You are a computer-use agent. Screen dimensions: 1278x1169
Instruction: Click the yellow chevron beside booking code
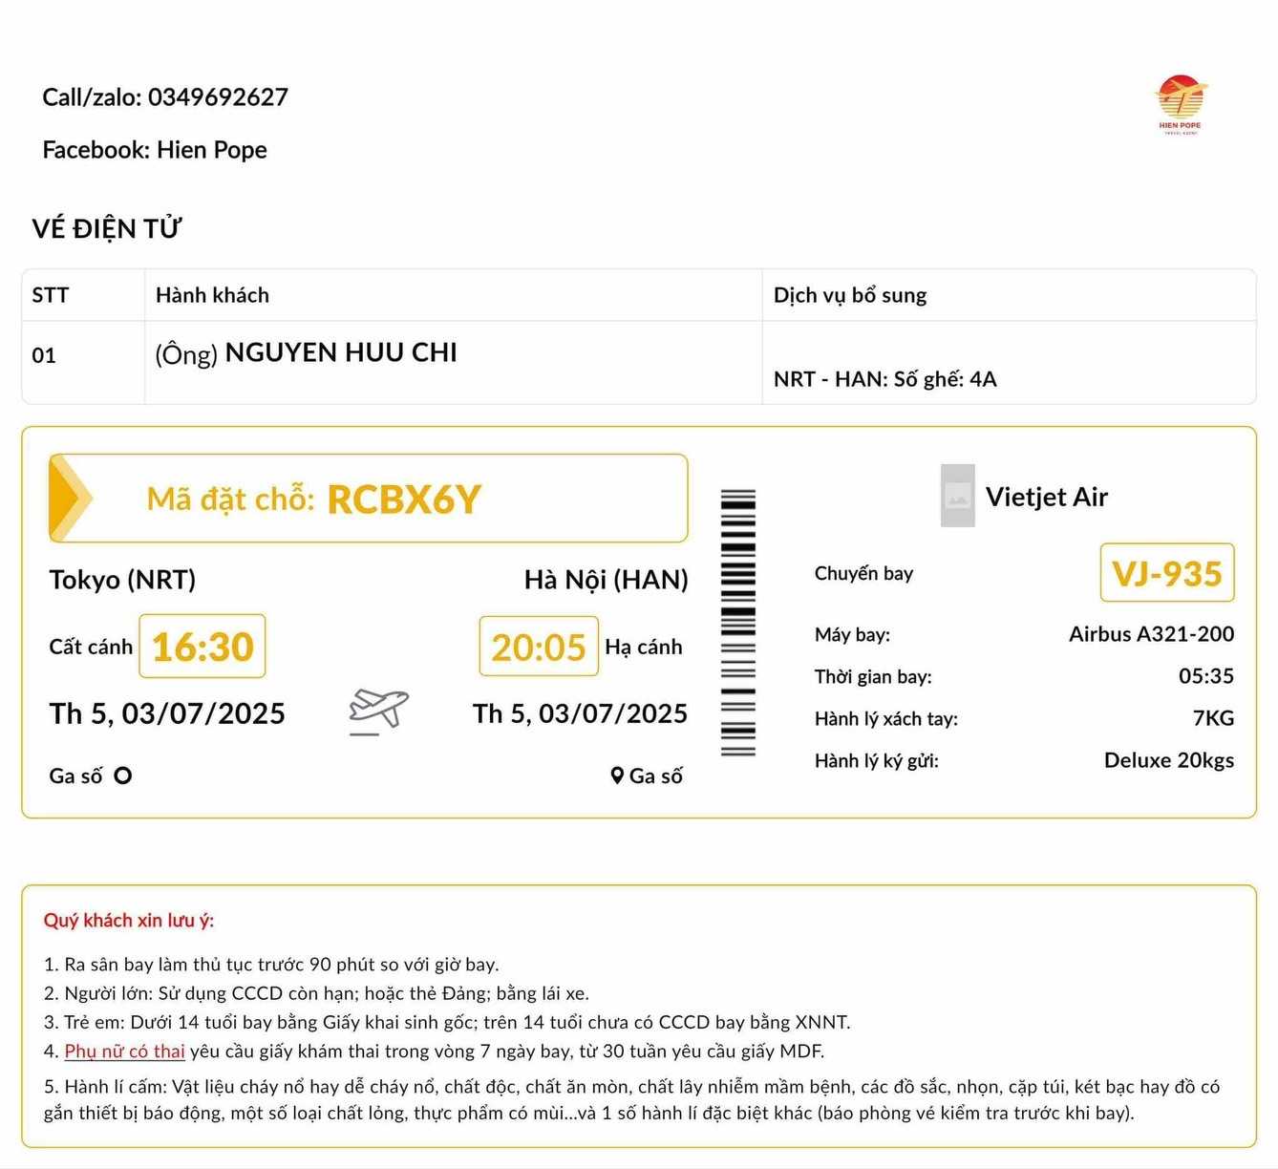[x=70, y=499]
